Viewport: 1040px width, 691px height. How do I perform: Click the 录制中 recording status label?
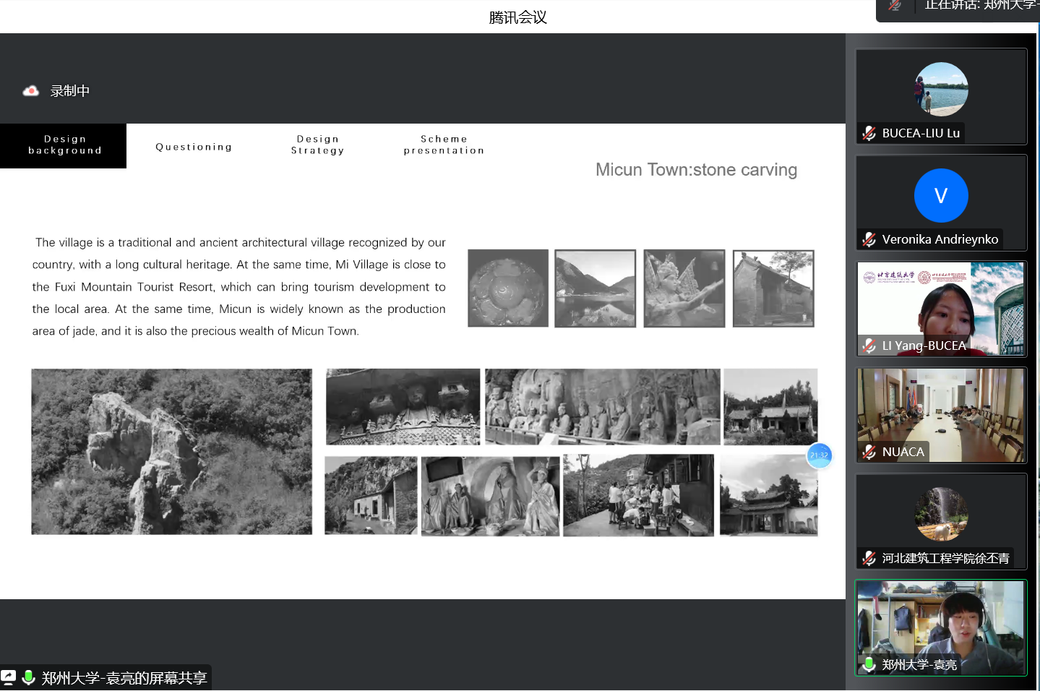tap(70, 91)
